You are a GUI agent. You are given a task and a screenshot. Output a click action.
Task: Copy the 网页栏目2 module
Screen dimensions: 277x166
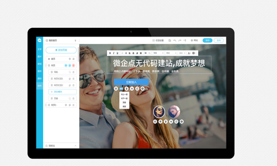[x=70, y=85]
